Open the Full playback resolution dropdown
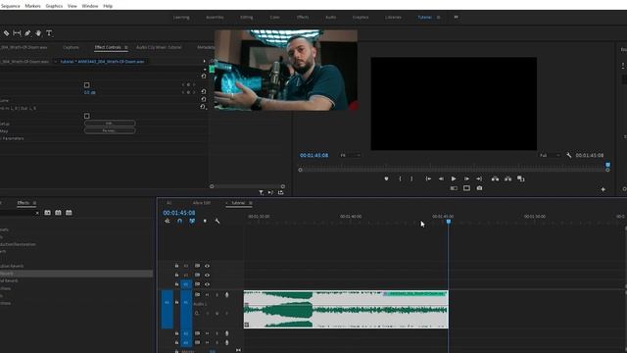 (x=551, y=155)
